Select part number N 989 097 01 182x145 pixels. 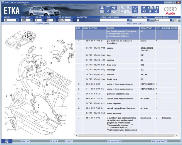click(95, 89)
